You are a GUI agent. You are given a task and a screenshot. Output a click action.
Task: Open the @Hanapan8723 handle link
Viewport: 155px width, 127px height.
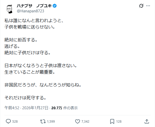point(30,11)
